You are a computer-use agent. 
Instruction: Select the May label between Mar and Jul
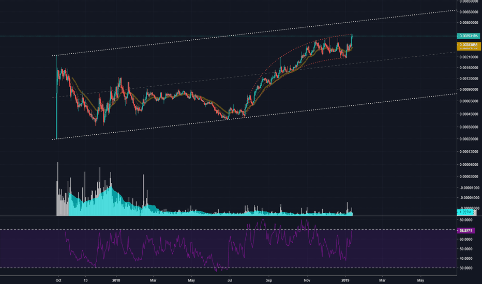pos(191,280)
